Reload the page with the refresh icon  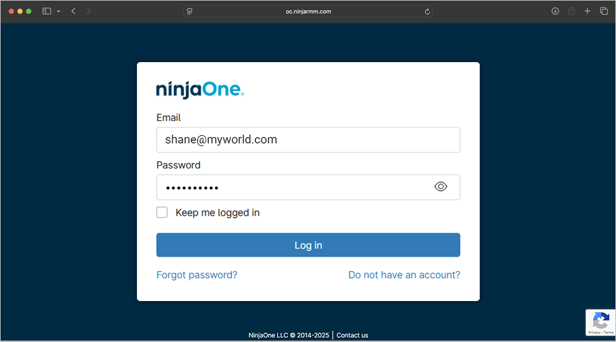pos(427,12)
